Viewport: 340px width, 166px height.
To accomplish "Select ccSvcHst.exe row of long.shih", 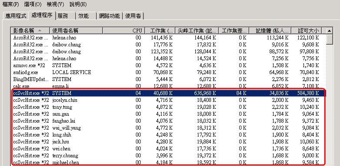I will tap(168, 135).
